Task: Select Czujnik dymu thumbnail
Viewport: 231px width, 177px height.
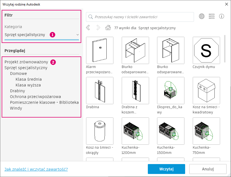Action: [x=206, y=50]
